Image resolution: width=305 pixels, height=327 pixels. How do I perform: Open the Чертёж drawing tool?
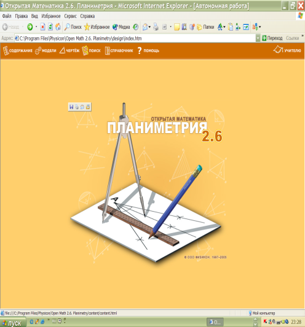tap(69, 50)
